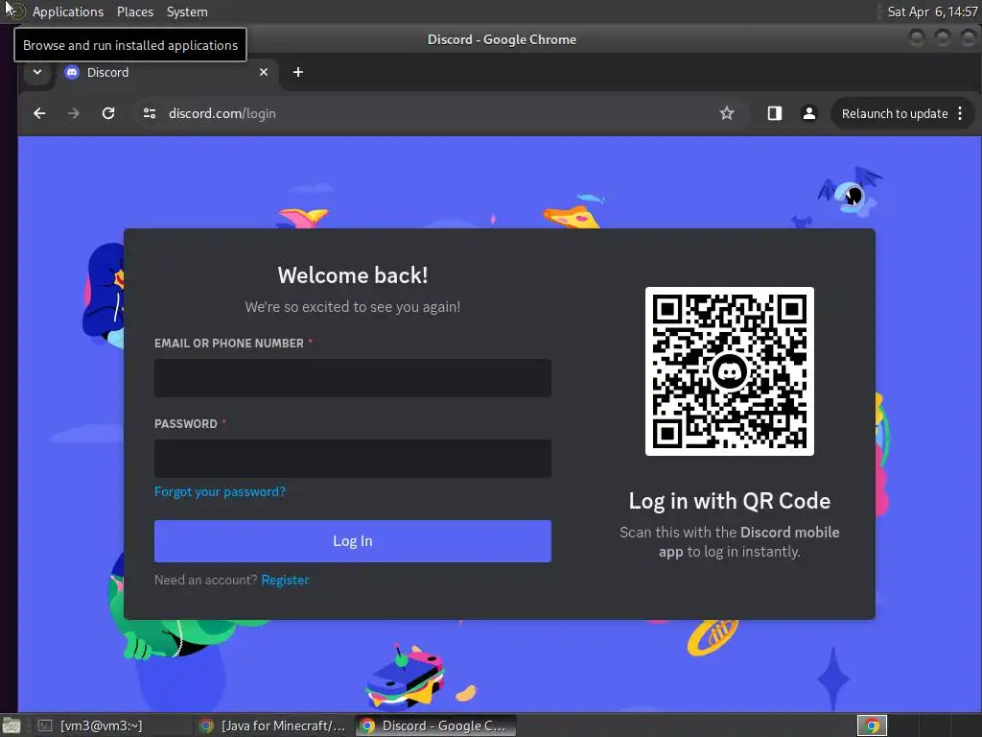Open the Applications menu
The width and height of the screenshot is (982, 737).
click(x=68, y=12)
